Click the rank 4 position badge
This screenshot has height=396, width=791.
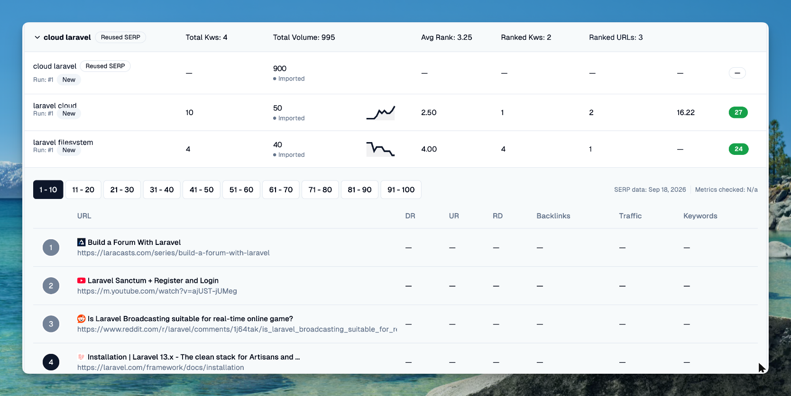click(x=51, y=362)
